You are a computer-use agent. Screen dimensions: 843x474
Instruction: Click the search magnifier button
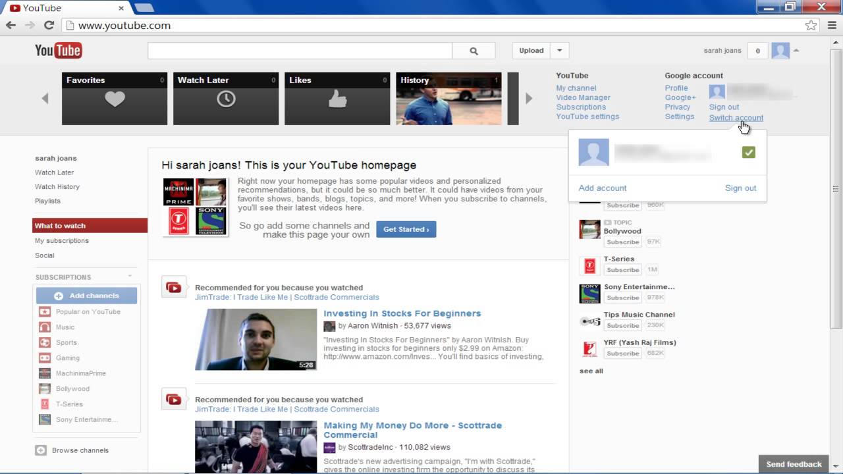coord(474,51)
